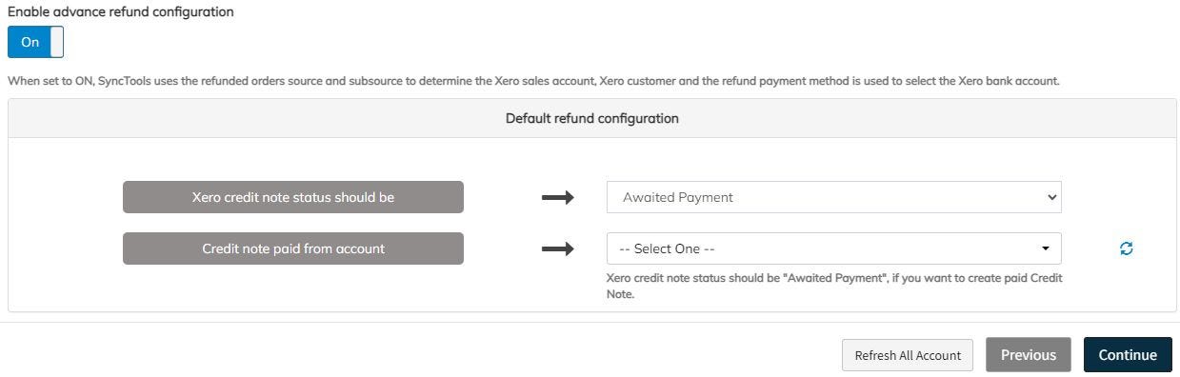
Task: Click the Default refund configuration header
Action: (x=592, y=119)
